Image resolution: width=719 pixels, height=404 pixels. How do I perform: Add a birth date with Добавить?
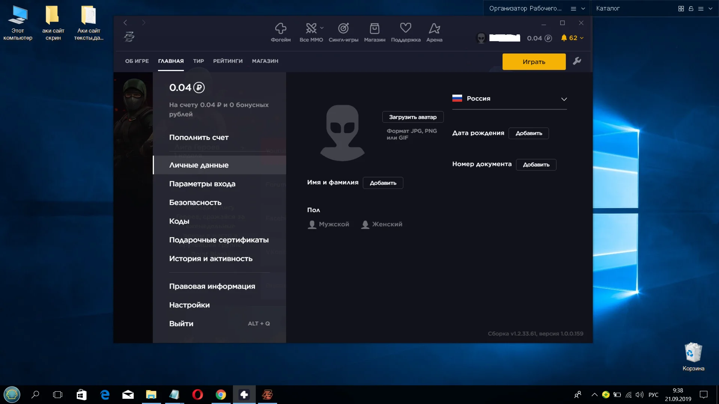(x=528, y=133)
